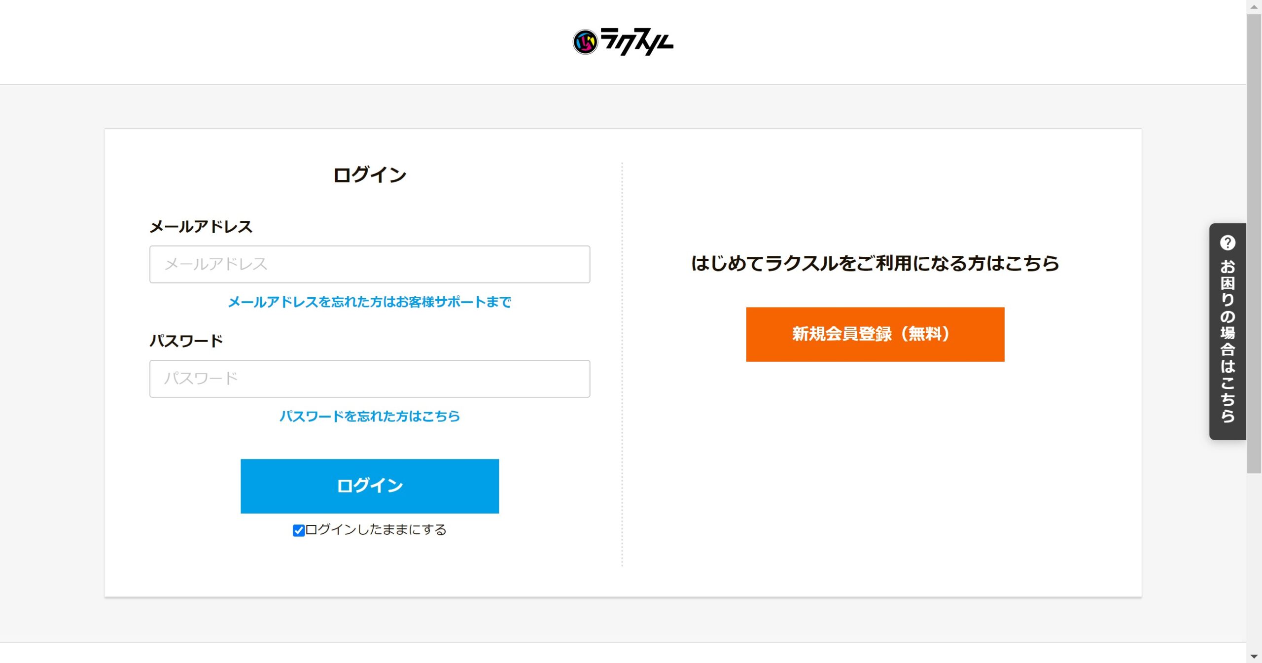This screenshot has width=1262, height=663.
Task: Click the round colorful Raksul logo icon
Action: click(x=585, y=42)
